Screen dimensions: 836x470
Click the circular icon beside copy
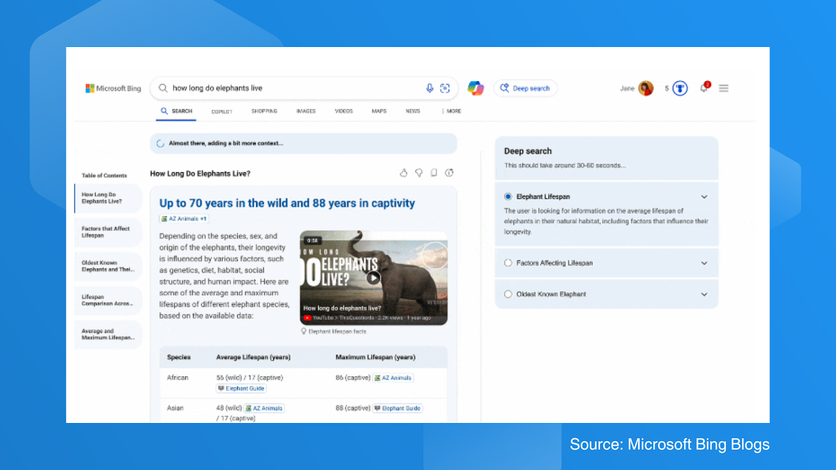tap(449, 173)
